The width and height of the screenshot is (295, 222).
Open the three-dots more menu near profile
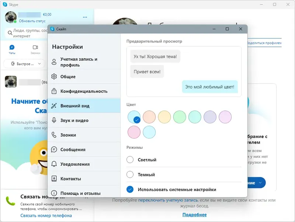(85, 17)
